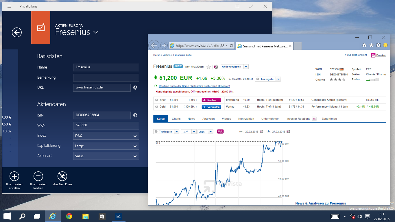Open the browser Tools gear icon
Viewport: 395px width, 222px height.
[x=378, y=45]
